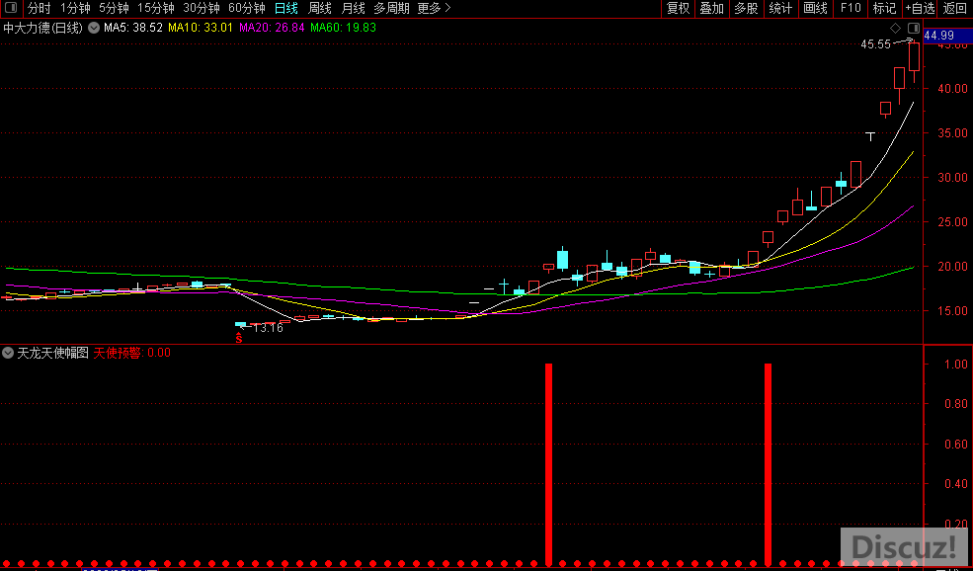Switch to the 周线 weekly chart

pos(320,8)
